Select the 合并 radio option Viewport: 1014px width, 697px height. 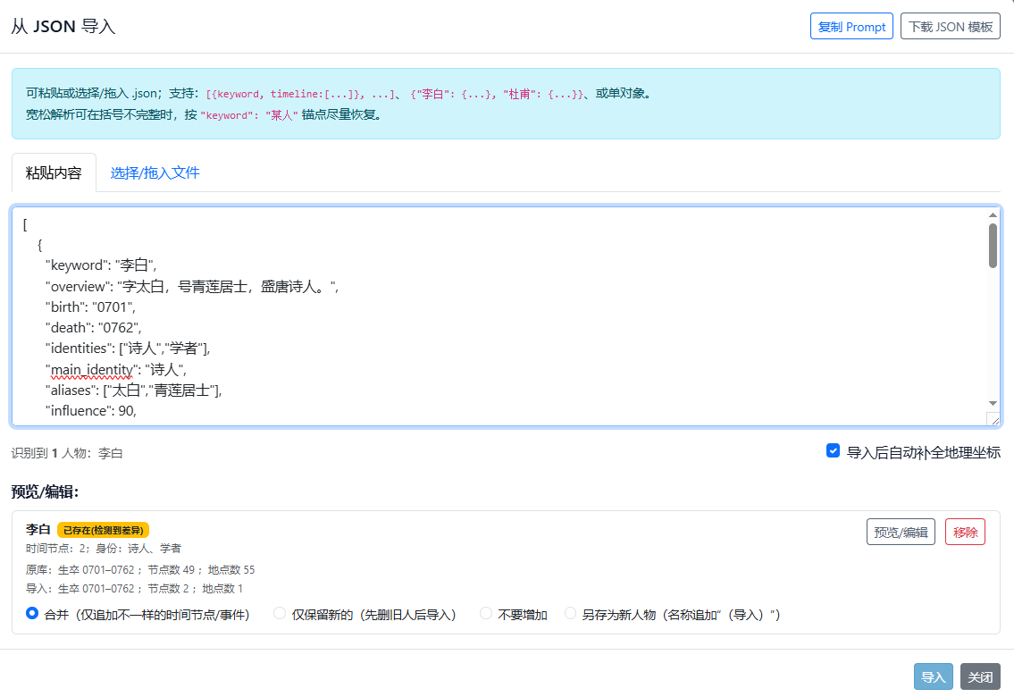coord(33,614)
